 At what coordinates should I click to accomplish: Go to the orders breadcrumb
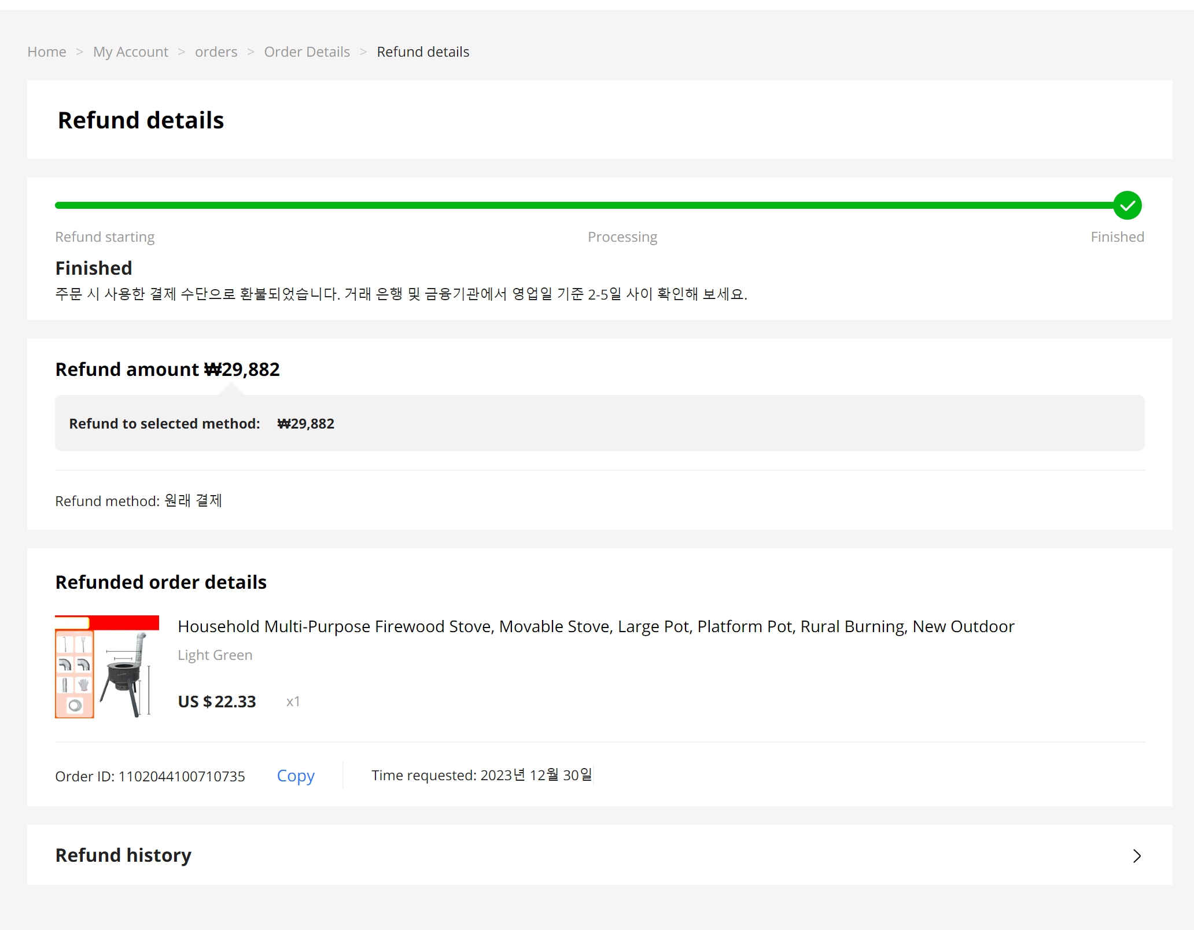tap(216, 52)
